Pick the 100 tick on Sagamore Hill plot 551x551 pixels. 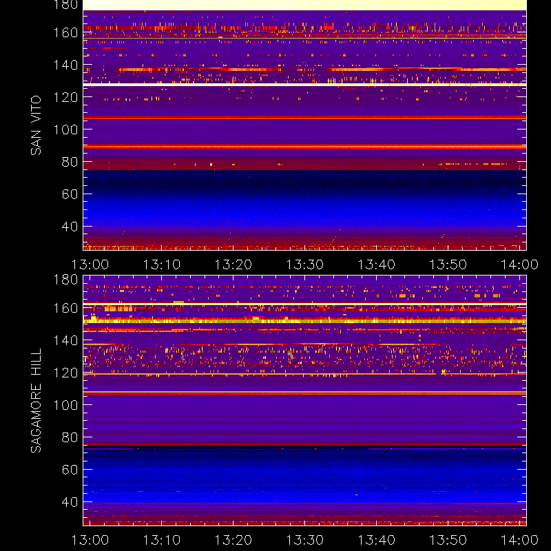(65, 405)
